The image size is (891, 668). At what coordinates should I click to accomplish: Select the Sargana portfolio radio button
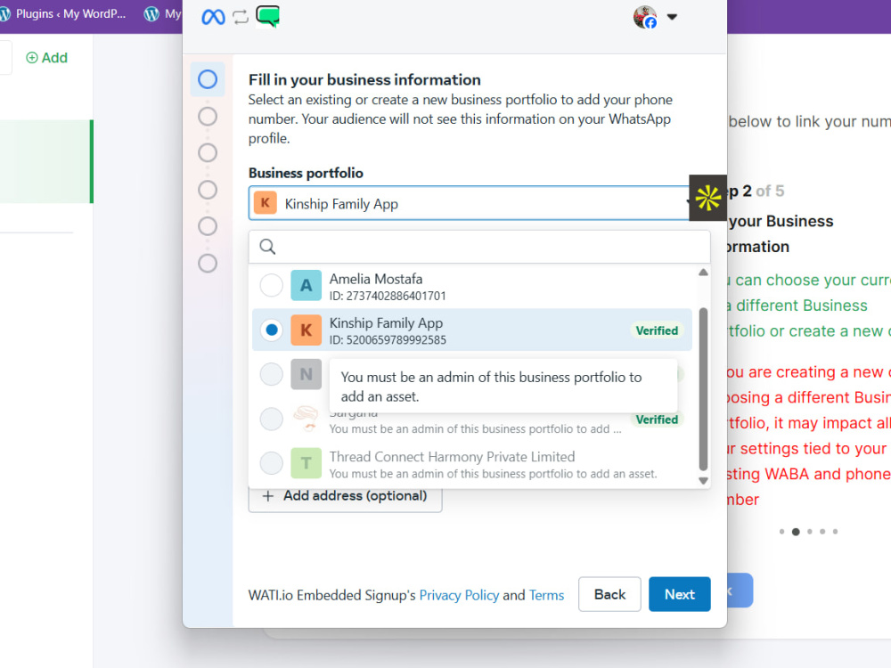click(271, 419)
